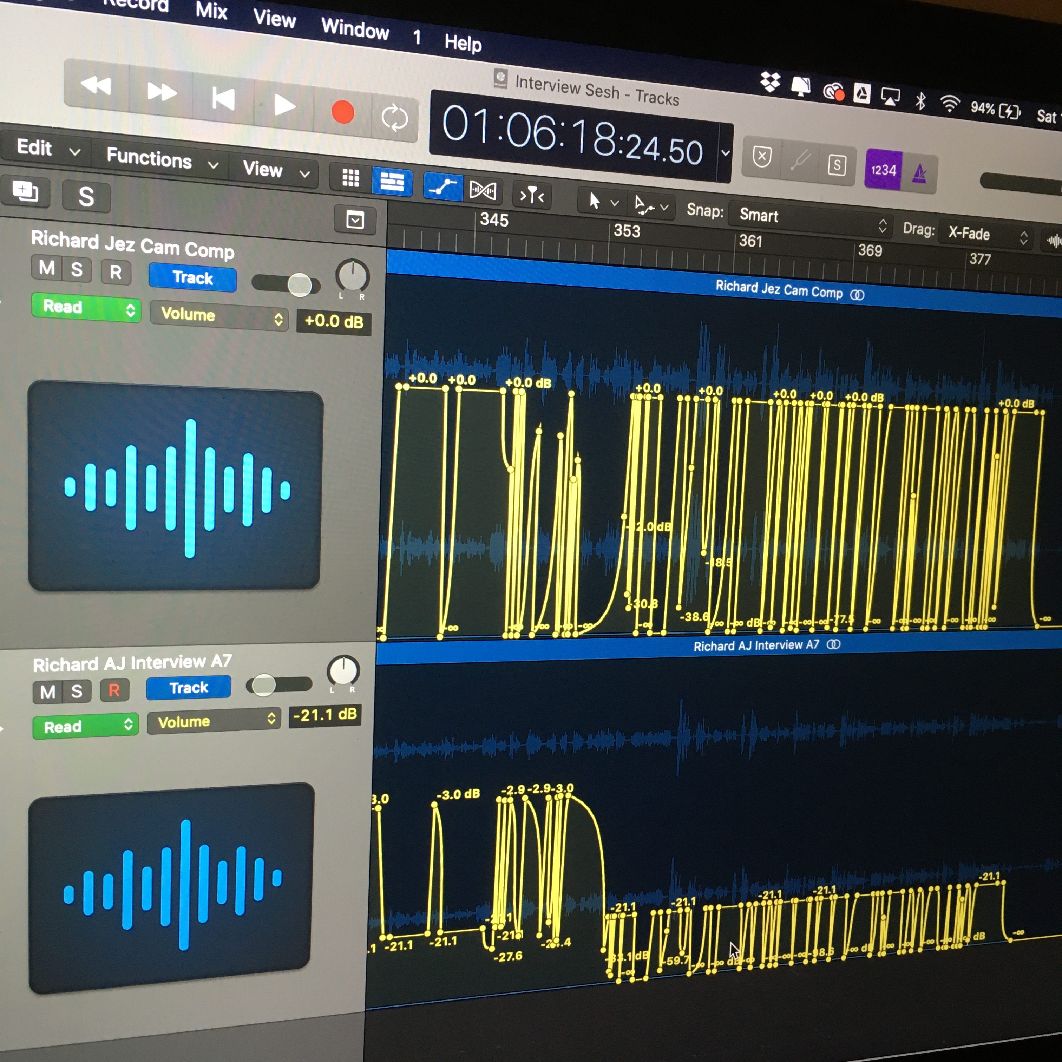Open Read automation mode on Jez Cam Comp
The image size is (1062, 1062).
click(x=86, y=307)
